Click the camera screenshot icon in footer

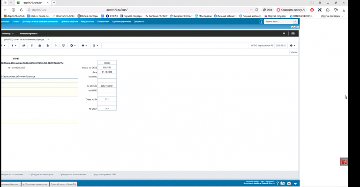pyautogui.click(x=283, y=183)
